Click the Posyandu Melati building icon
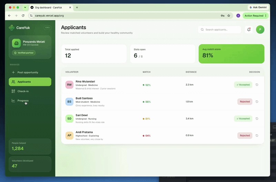The height and width of the screenshot is (182, 276). click(x=16, y=43)
